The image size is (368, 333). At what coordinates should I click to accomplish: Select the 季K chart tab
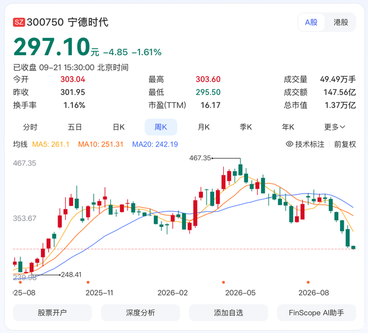pyautogui.click(x=246, y=127)
